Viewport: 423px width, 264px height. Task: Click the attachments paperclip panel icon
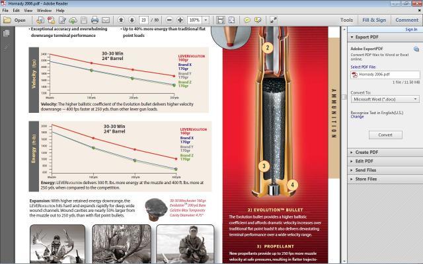point(6,47)
